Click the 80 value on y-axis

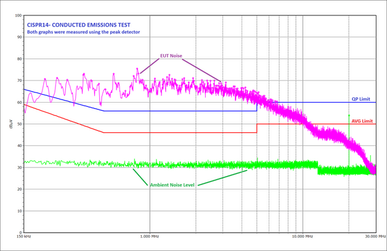19,59
